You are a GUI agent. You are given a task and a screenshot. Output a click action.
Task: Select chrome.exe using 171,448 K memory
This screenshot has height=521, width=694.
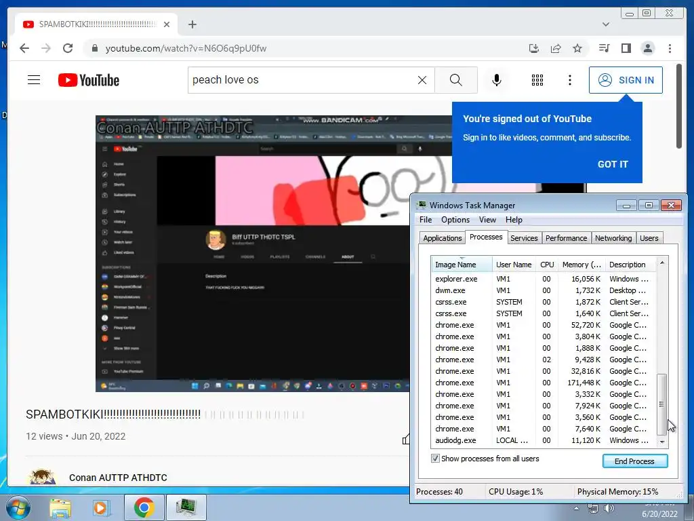coord(544,383)
